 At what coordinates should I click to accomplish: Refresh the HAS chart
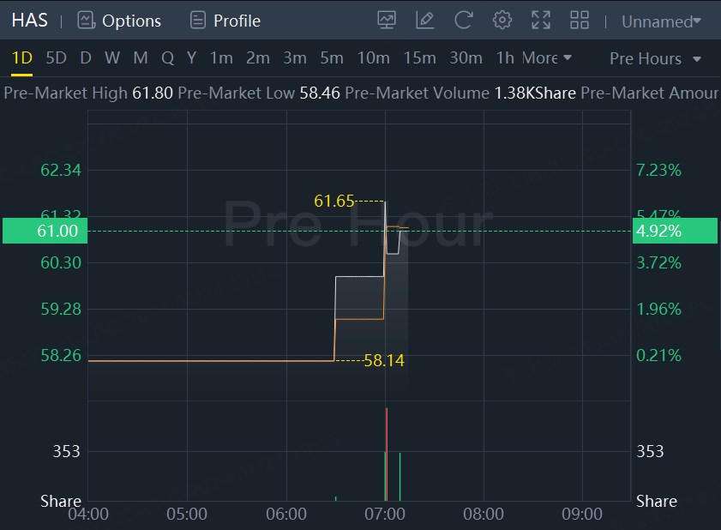[464, 21]
